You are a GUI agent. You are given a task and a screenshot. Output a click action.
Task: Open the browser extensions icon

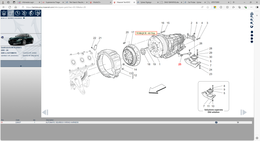pyautogui.click(x=221, y=7)
